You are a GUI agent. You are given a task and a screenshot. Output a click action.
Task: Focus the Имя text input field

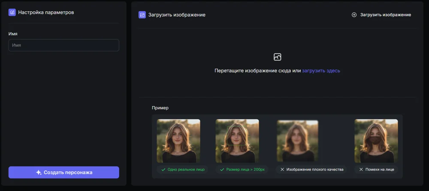63,45
